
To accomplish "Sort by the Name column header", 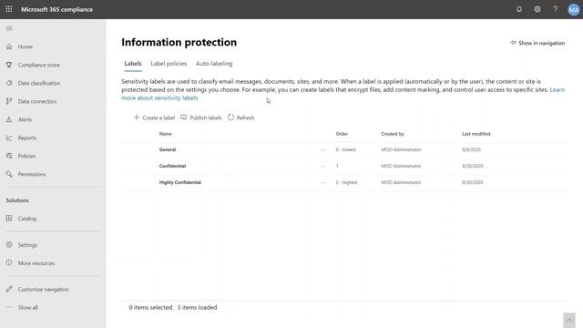I will [166, 134].
